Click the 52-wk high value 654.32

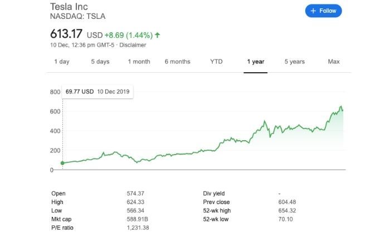tap(287, 211)
